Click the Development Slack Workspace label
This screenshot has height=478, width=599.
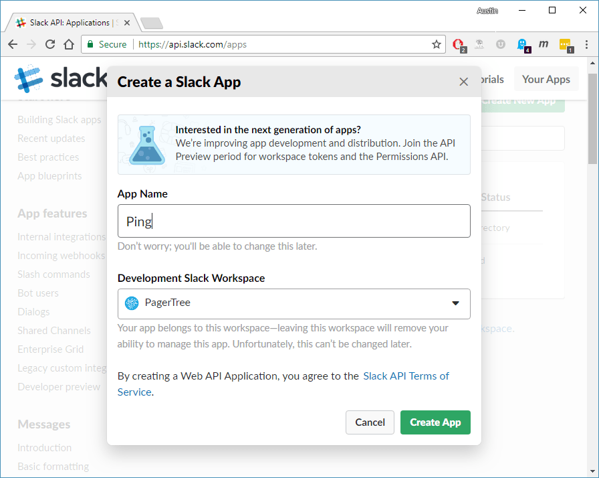point(191,278)
